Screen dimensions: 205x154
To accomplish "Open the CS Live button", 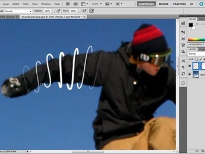I will (x=202, y=4).
